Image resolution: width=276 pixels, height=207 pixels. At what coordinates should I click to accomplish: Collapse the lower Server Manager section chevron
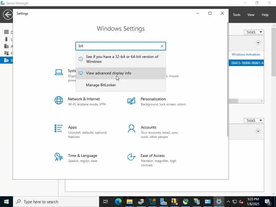[258, 131]
